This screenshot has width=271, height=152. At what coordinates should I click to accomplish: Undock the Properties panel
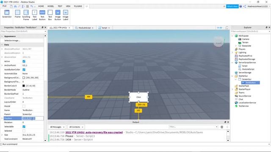(x=42, y=27)
